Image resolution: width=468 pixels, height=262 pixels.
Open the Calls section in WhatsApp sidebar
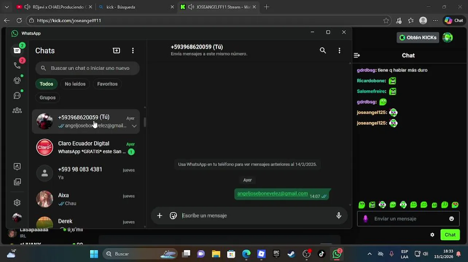point(17,65)
